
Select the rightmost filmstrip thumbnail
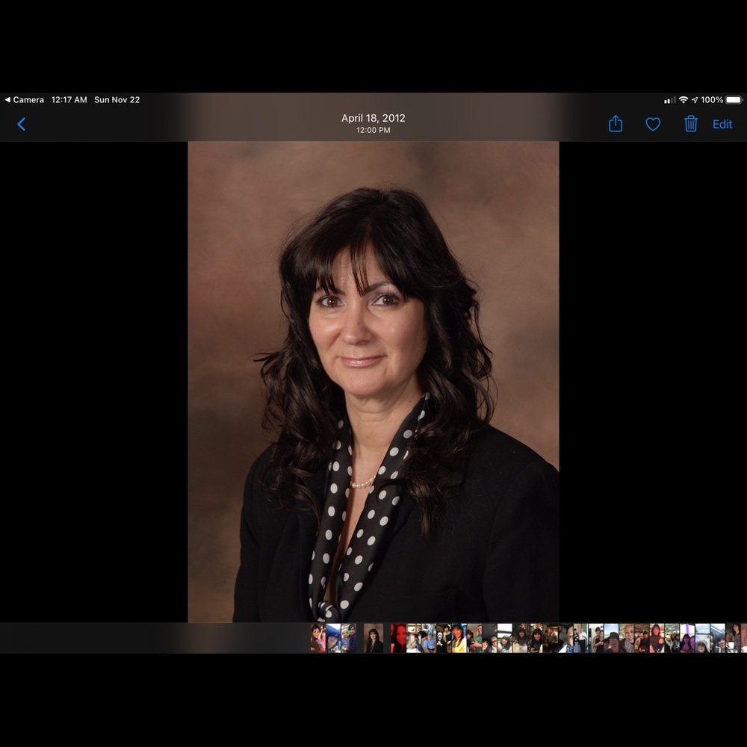(741, 639)
